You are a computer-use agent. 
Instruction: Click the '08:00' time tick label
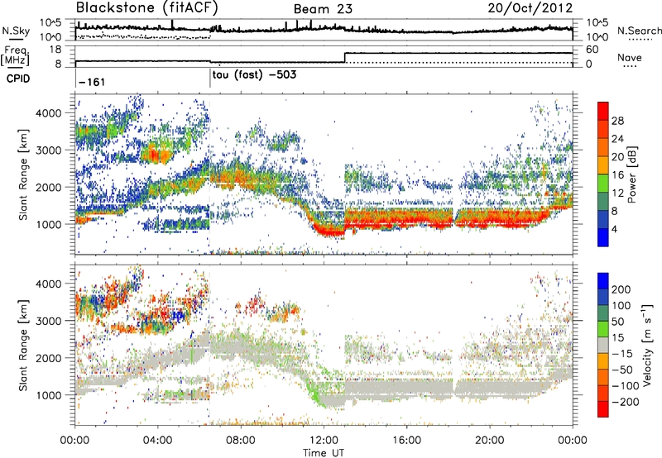tap(241, 441)
